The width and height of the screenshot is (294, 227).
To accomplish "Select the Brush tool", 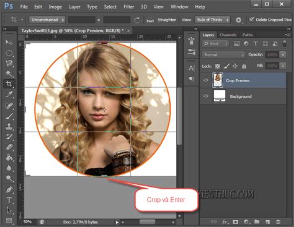I will [x=9, y=116].
